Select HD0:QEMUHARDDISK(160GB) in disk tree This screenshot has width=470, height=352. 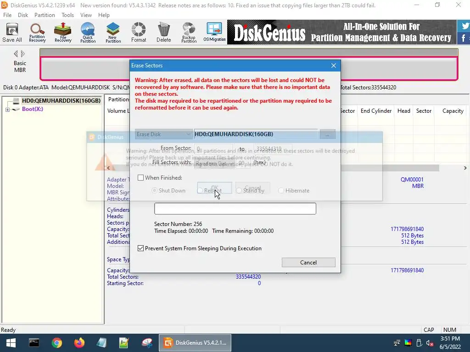pos(61,100)
